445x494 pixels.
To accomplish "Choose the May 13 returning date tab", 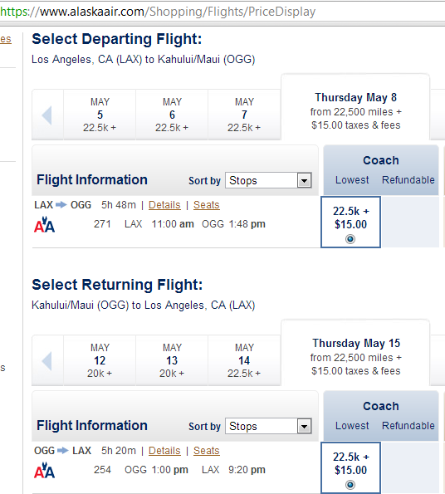I will pos(172,360).
